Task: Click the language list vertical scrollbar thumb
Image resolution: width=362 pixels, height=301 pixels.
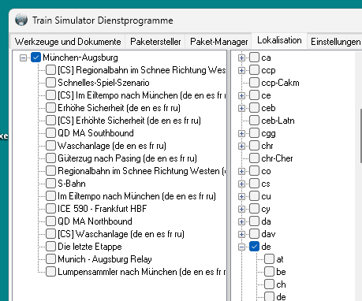Action: [x=360, y=136]
